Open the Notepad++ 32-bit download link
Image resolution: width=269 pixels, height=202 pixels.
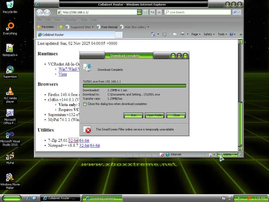[x=84, y=145]
